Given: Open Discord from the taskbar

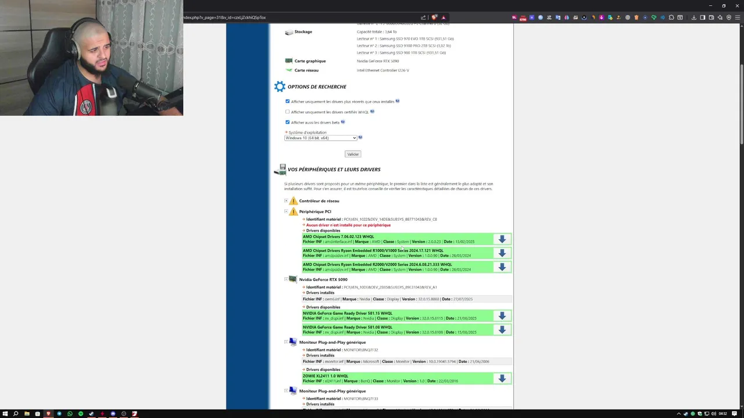Looking at the screenshot, I should click(x=113, y=414).
